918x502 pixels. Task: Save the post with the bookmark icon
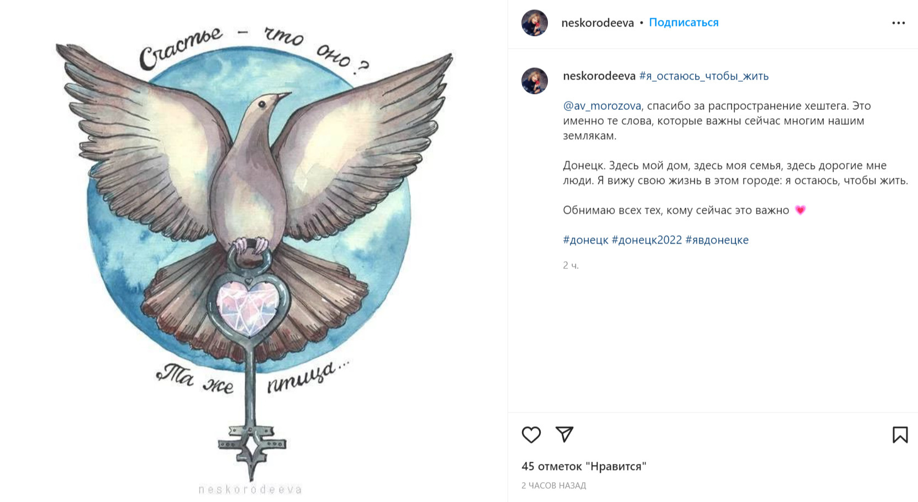pos(900,435)
